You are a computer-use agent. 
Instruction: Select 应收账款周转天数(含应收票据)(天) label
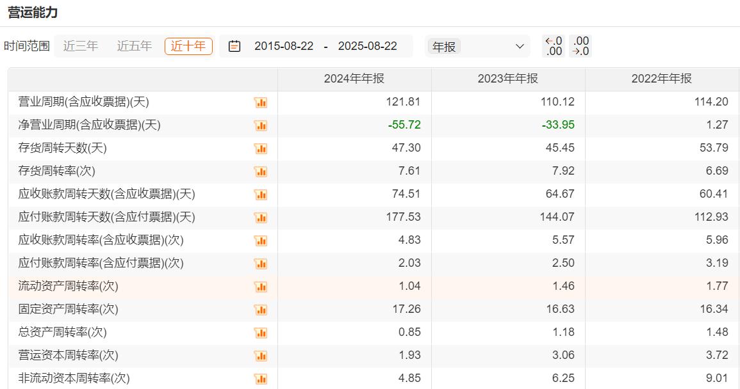[x=106, y=194]
